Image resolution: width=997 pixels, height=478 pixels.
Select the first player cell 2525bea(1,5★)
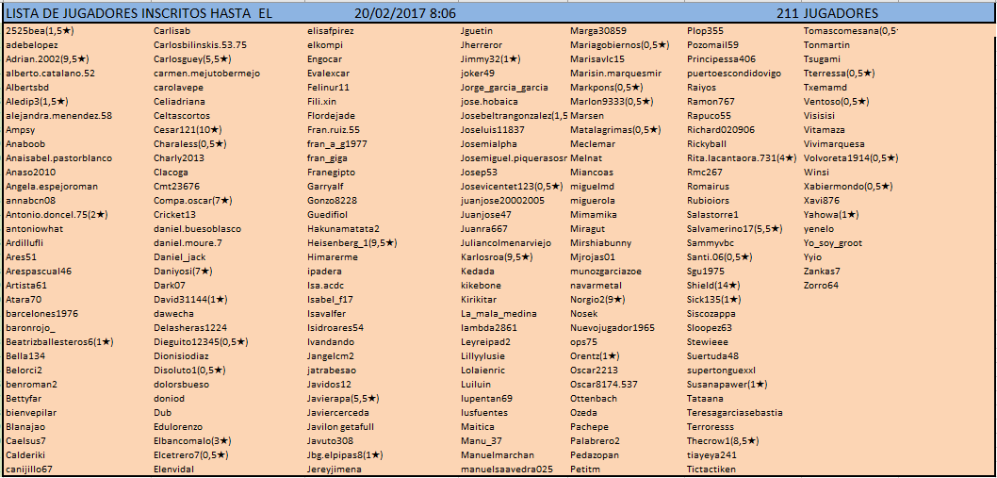(x=40, y=30)
